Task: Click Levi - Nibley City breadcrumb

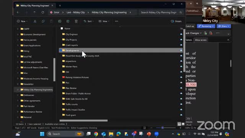Action: (x=76, y=12)
